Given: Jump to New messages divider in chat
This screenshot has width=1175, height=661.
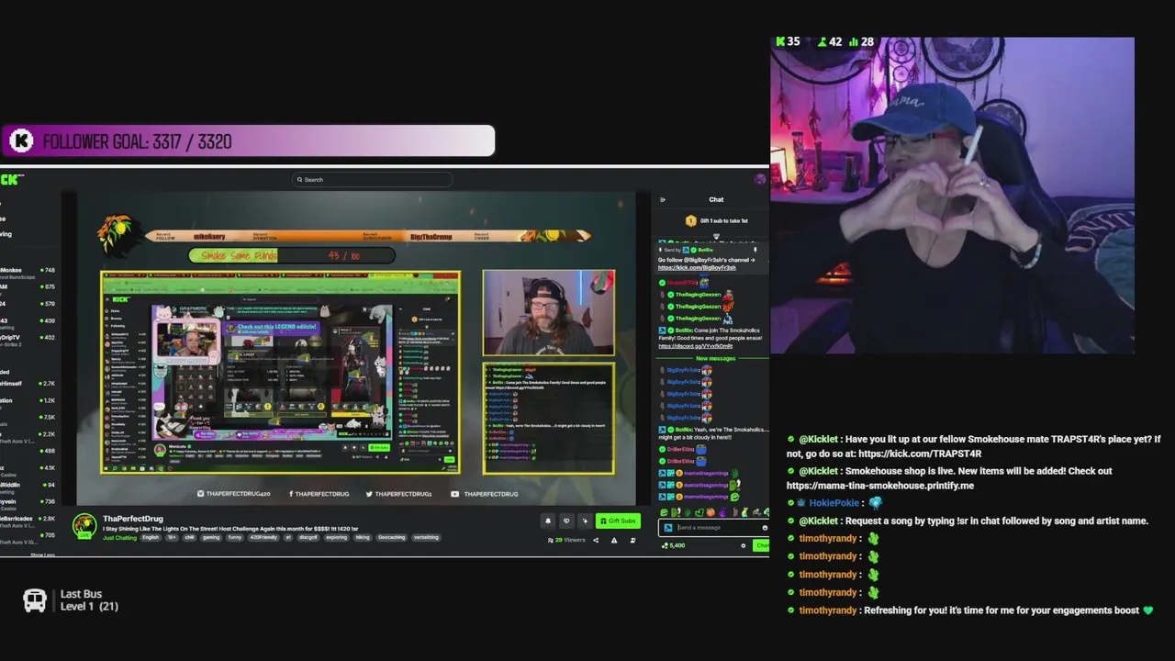Looking at the screenshot, I should click(x=715, y=358).
